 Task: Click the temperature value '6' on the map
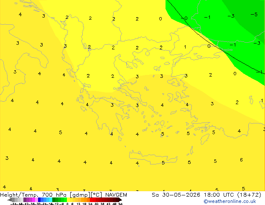click(241, 160)
